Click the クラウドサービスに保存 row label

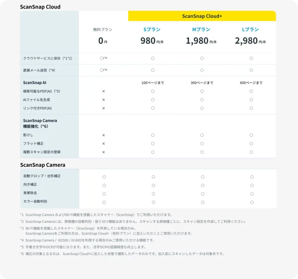[x=48, y=58]
